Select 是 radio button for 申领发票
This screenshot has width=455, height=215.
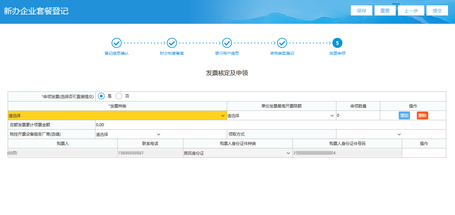(102, 96)
